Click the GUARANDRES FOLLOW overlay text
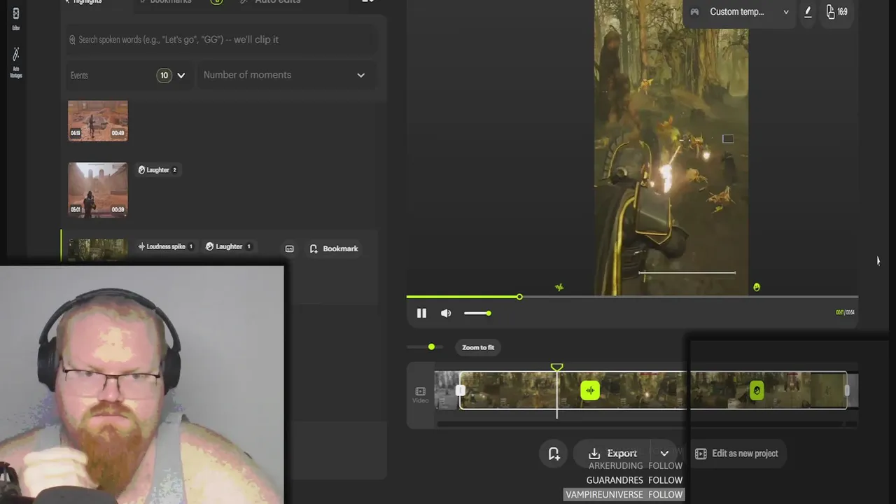Viewport: 896px width, 504px height. [x=634, y=480]
